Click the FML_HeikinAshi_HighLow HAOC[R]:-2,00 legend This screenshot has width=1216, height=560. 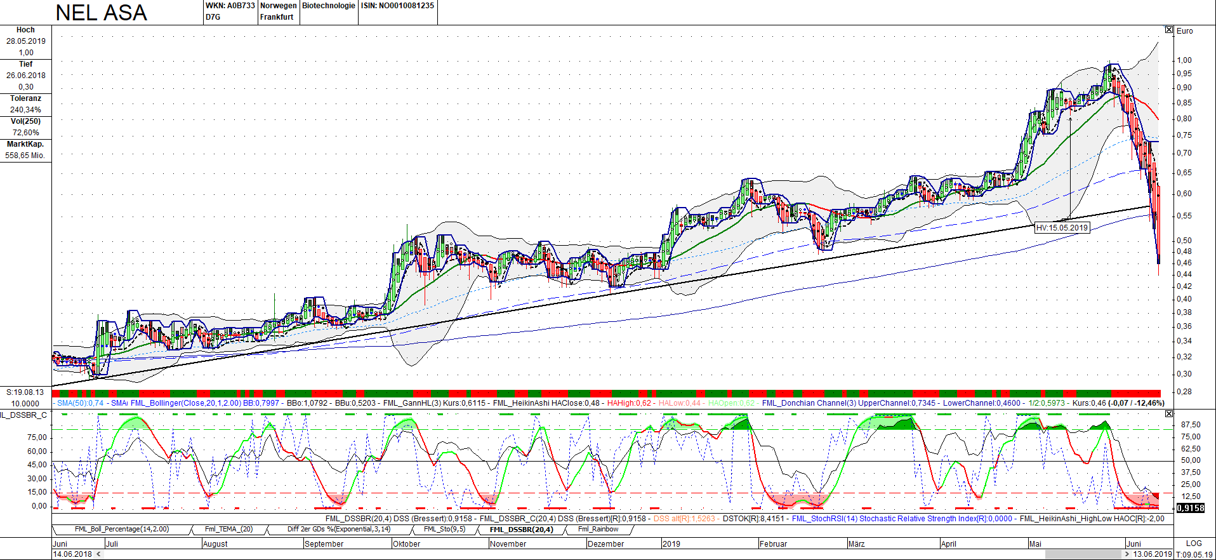click(1092, 519)
